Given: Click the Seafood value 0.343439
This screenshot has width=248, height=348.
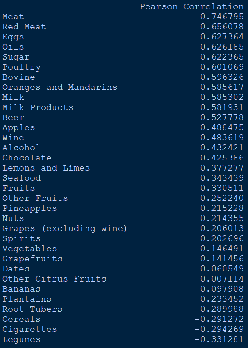Looking at the screenshot, I should (x=222, y=178).
